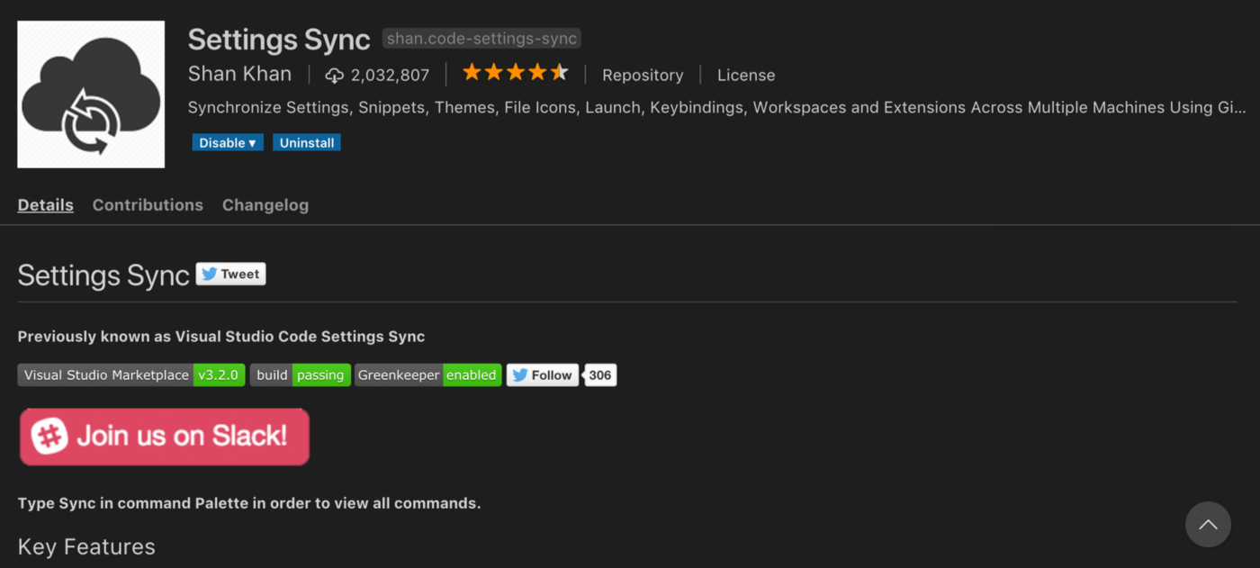Click the Shan Khan publisher name
This screenshot has width=1260, height=568.
tap(239, 75)
